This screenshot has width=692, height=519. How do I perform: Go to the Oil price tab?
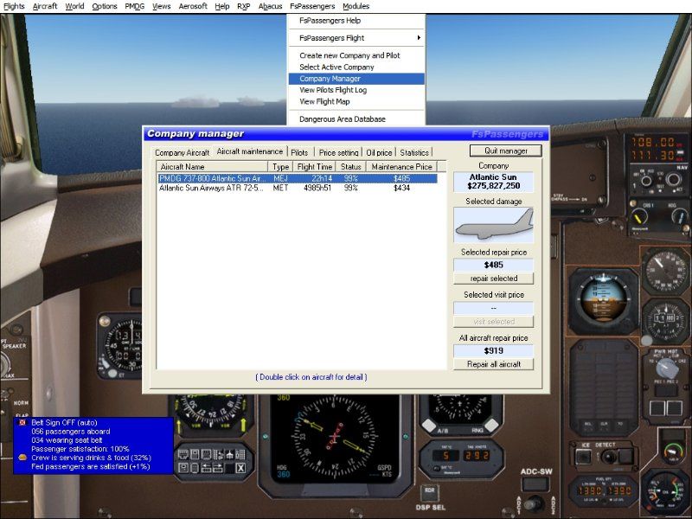379,153
